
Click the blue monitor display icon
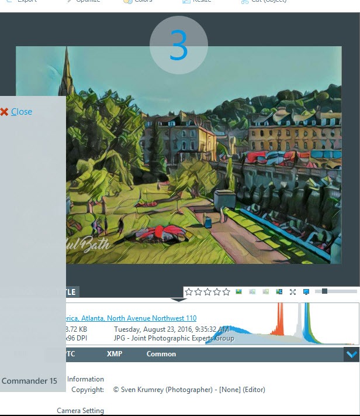(x=306, y=292)
